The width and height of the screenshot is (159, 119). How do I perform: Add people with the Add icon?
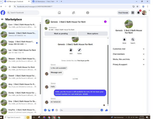[x=71, y=50]
